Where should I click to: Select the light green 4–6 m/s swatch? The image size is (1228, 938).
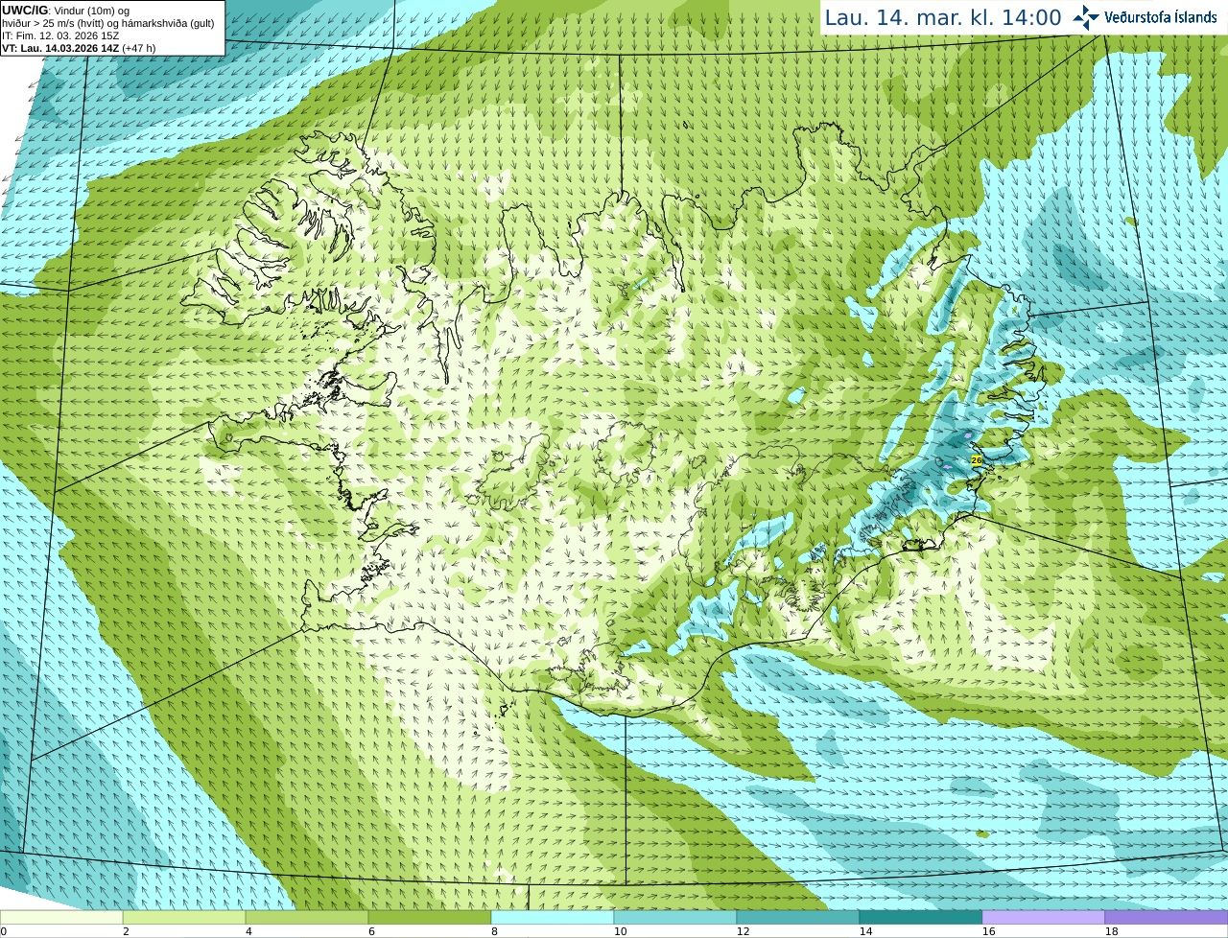tap(307, 917)
